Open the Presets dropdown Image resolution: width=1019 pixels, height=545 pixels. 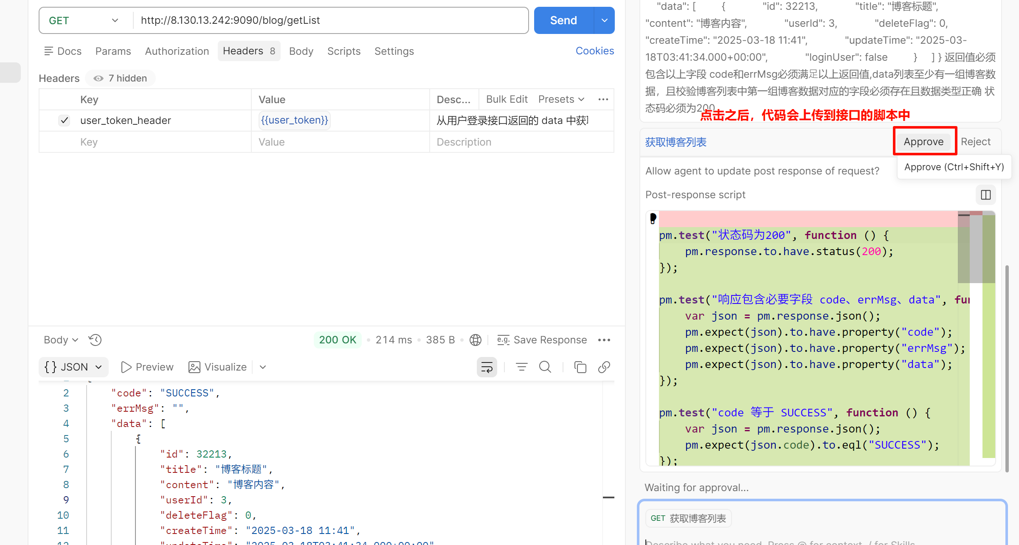point(561,99)
